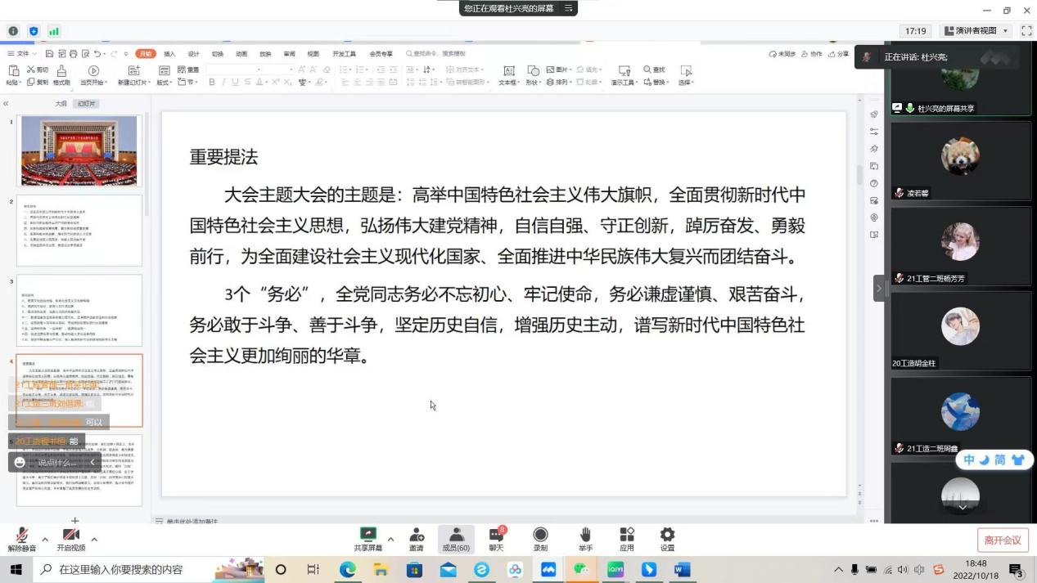Click the 共享屏幕 share screen button
The width and height of the screenshot is (1037, 583).
[x=367, y=539]
